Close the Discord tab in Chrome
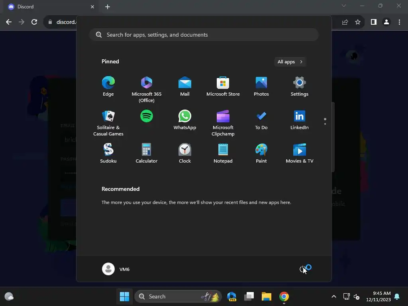The image size is (408, 306). 92,7
